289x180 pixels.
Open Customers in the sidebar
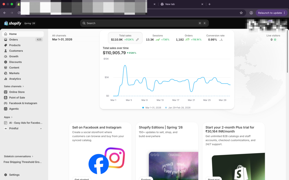[23, 51]
